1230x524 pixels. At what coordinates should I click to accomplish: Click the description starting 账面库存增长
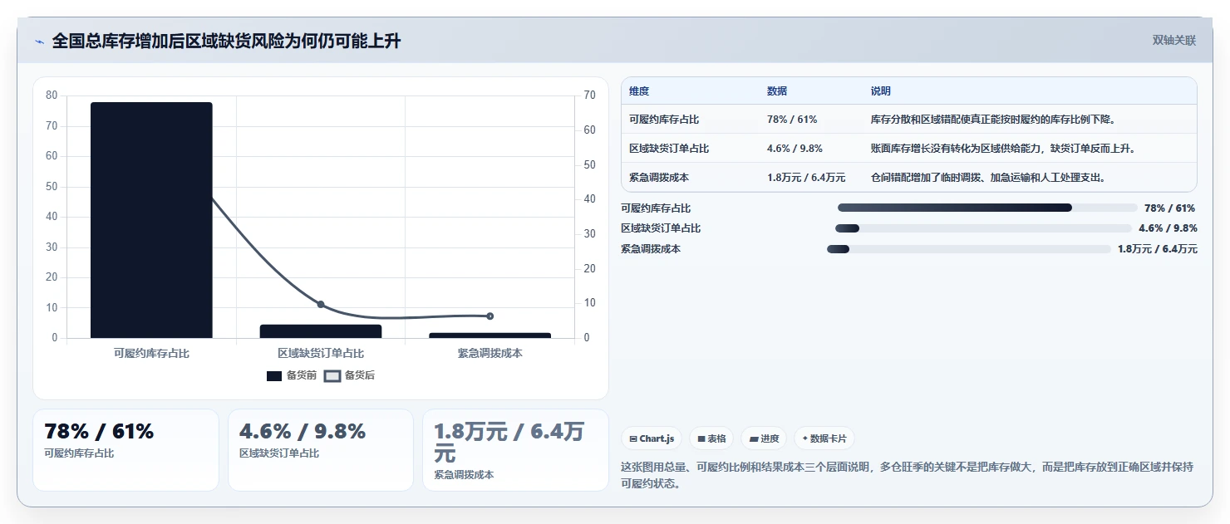coord(1003,149)
